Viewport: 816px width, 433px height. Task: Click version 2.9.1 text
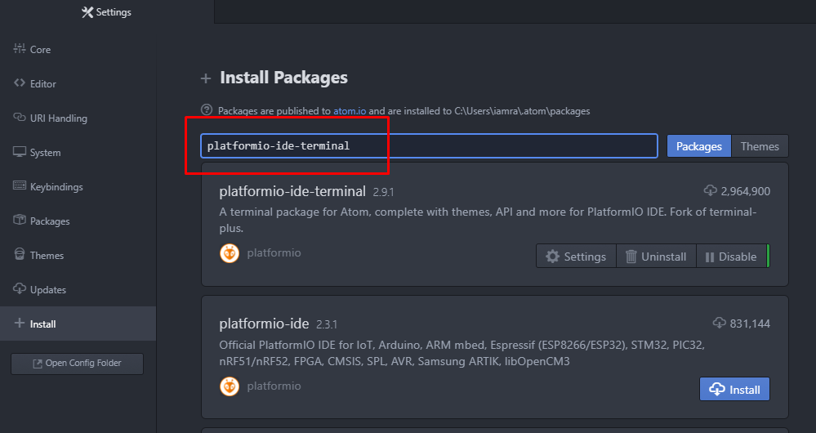(x=384, y=192)
